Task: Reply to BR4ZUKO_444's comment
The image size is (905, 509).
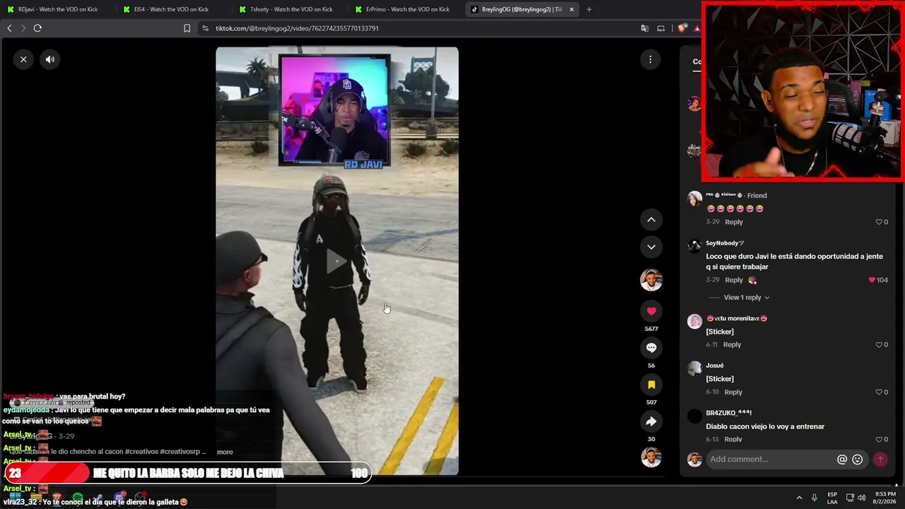Action: pos(733,440)
